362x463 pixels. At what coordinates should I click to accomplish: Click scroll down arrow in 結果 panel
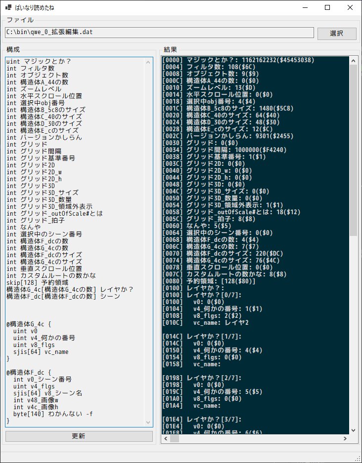(354, 430)
